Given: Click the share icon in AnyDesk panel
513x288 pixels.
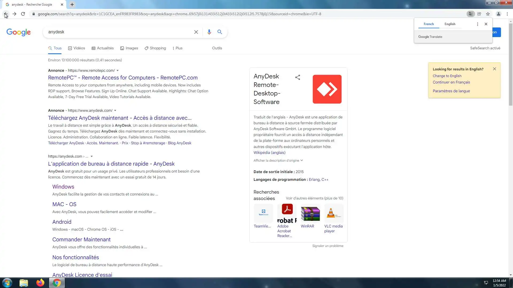Looking at the screenshot, I should (x=297, y=77).
